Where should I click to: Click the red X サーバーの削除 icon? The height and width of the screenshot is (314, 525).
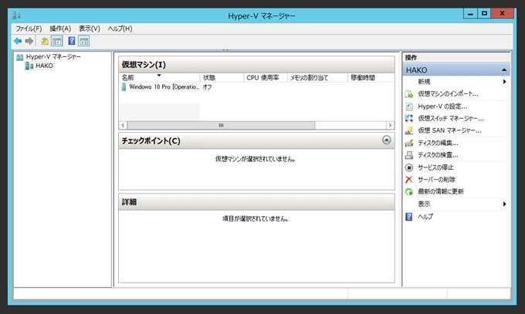click(x=409, y=180)
